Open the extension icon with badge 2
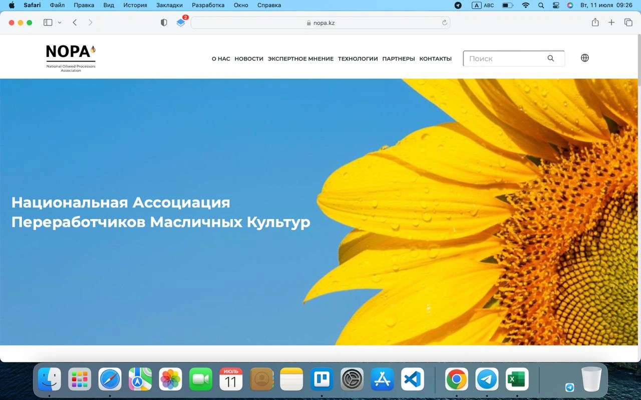The width and height of the screenshot is (641, 400). (181, 22)
